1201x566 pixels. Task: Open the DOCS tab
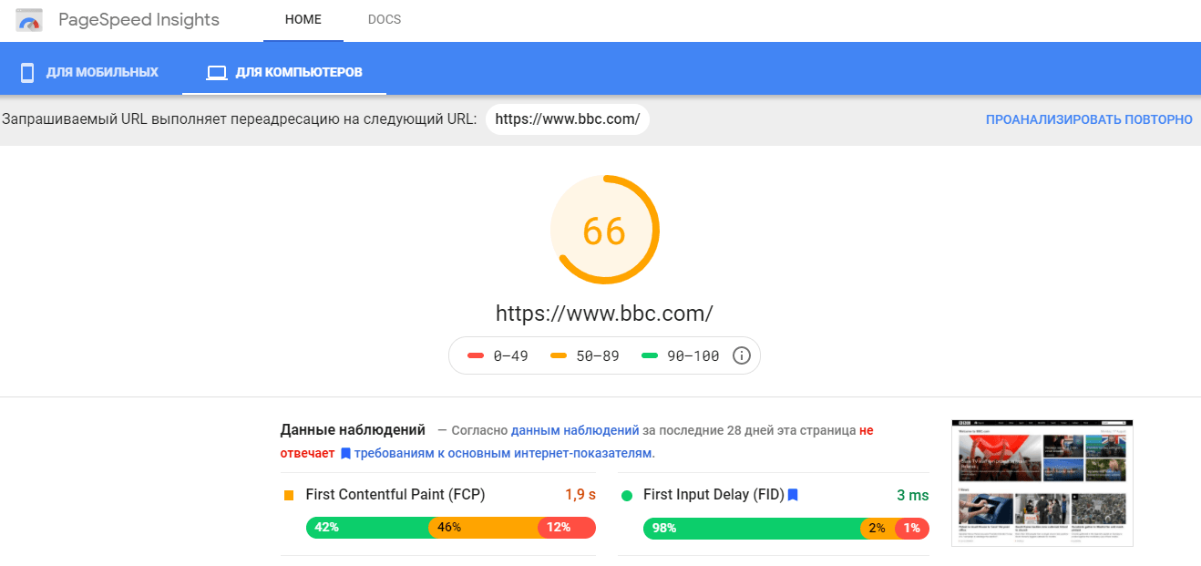point(385,20)
